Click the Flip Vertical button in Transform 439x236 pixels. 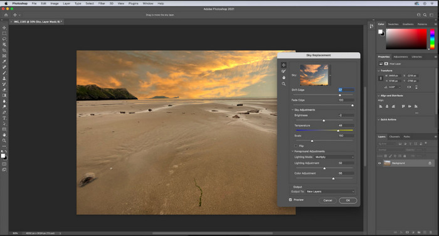[x=416, y=87]
